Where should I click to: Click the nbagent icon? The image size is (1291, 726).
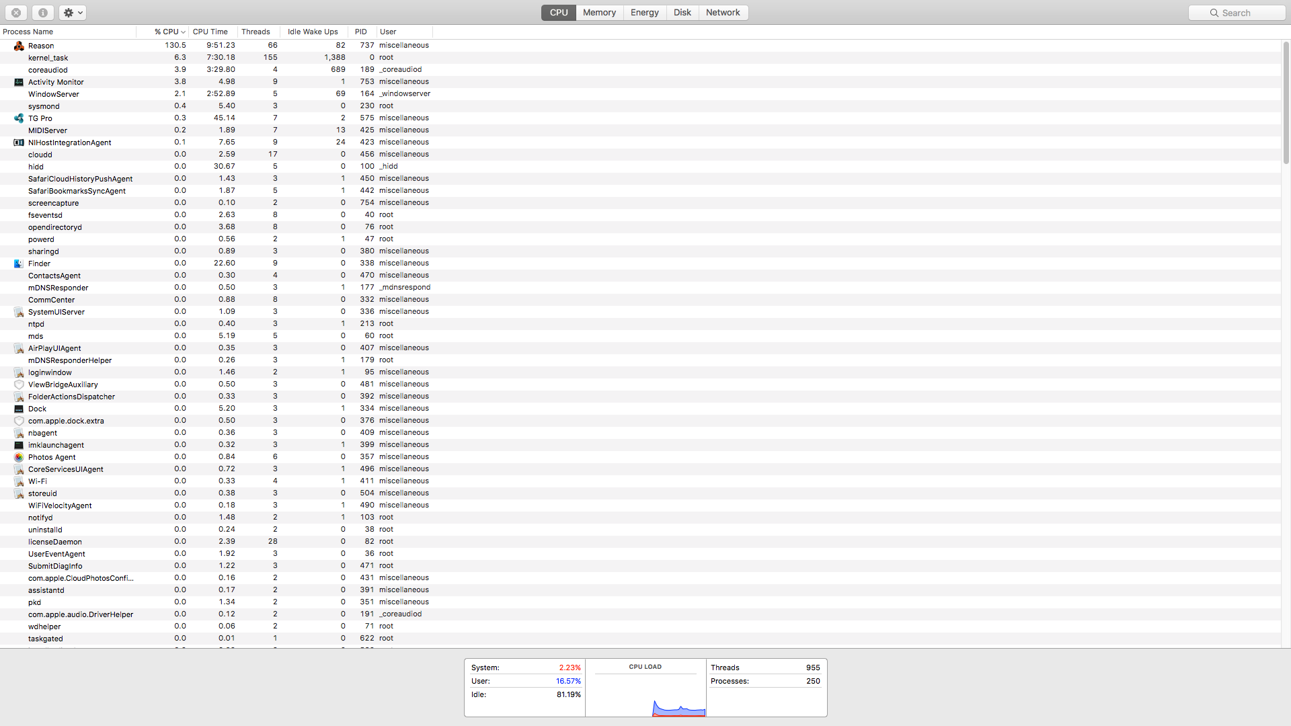(19, 433)
